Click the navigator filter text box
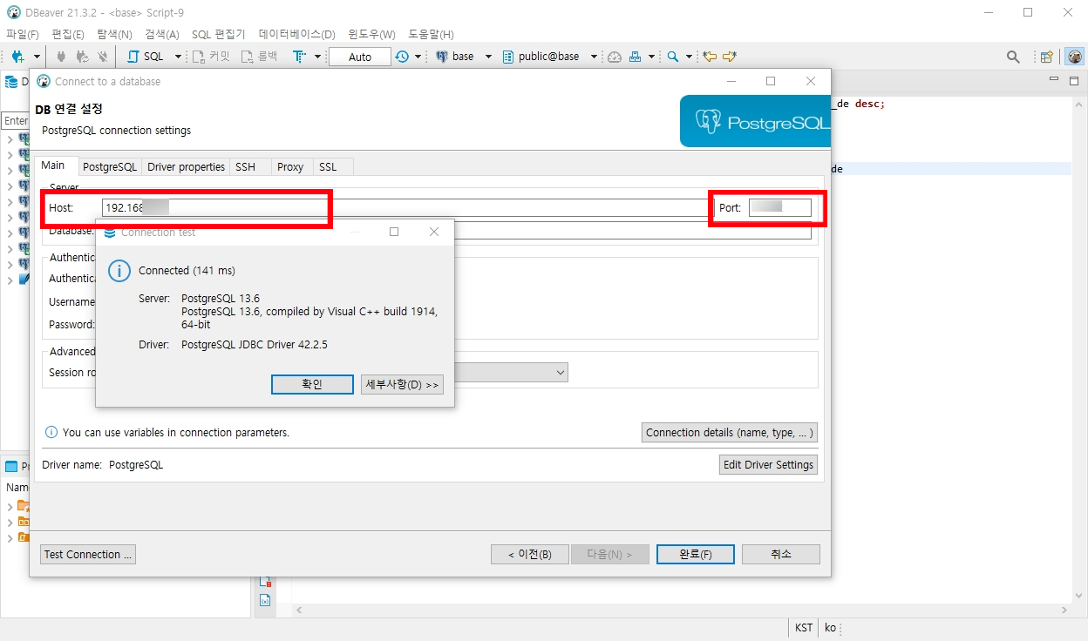This screenshot has height=641, width=1088. point(15,121)
